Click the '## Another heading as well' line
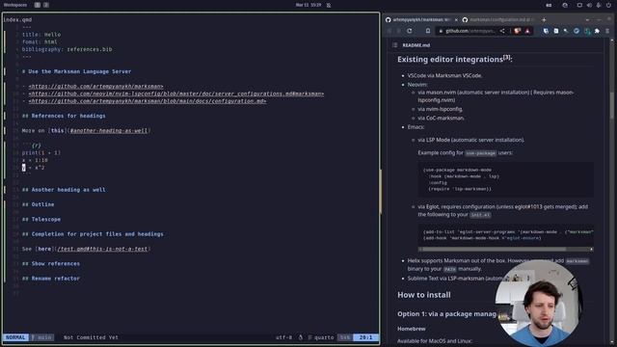The width and height of the screenshot is (617, 347). (x=64, y=190)
